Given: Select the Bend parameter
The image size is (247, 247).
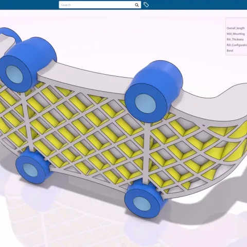Looking at the screenshot, I should pyautogui.click(x=230, y=50).
